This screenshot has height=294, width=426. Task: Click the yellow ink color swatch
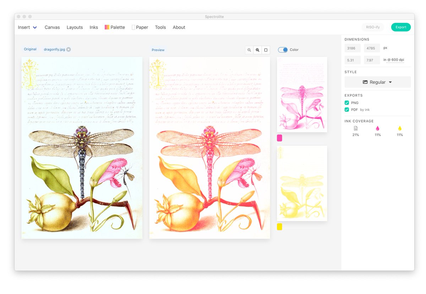279,227
